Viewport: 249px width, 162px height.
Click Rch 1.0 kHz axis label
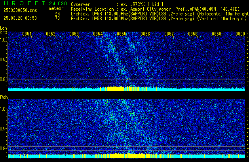(3, 109)
